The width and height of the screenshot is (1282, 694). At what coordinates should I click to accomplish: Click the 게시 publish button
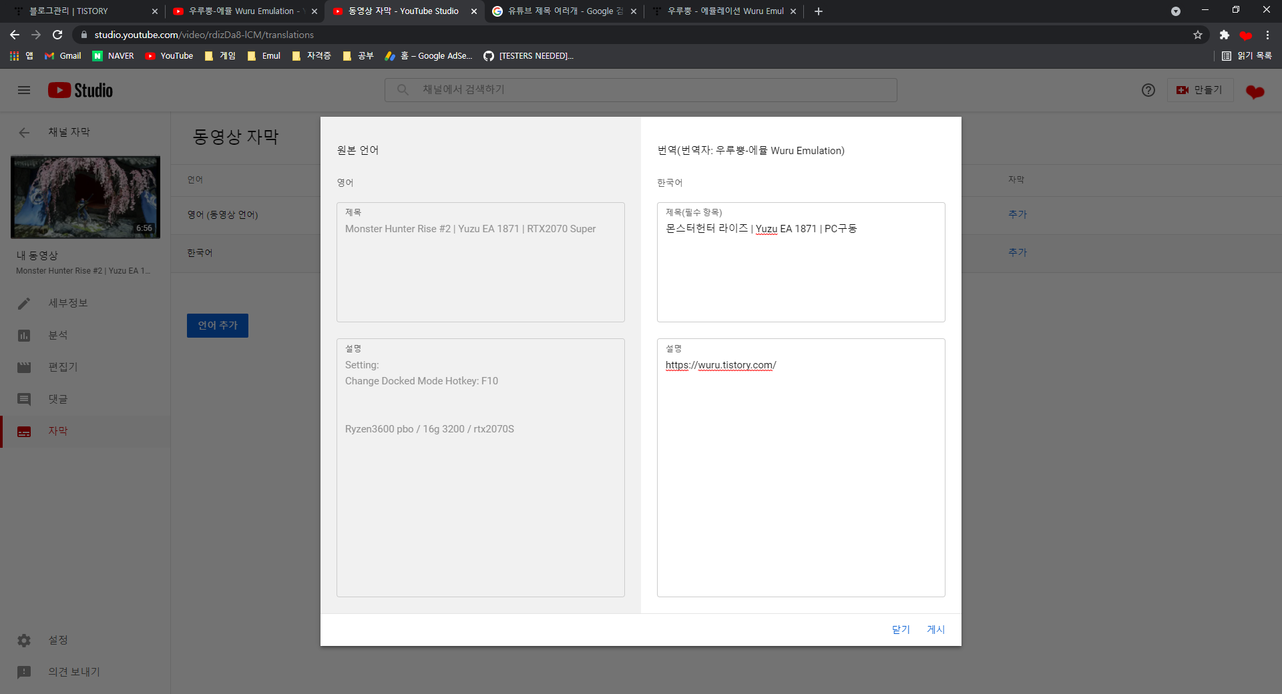[x=935, y=629]
